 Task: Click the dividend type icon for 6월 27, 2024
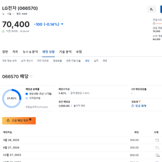coord(157,148)
